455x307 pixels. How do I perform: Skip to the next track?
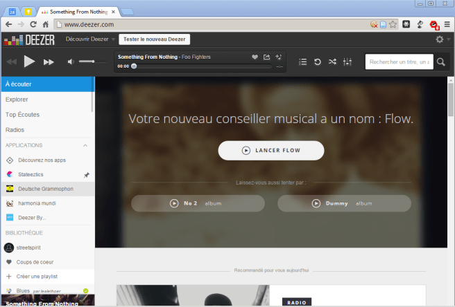(x=49, y=62)
